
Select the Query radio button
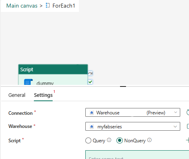pyautogui.click(x=88, y=141)
